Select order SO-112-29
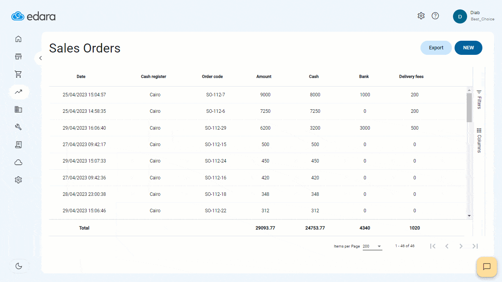This screenshot has width=502, height=282. coord(216,128)
